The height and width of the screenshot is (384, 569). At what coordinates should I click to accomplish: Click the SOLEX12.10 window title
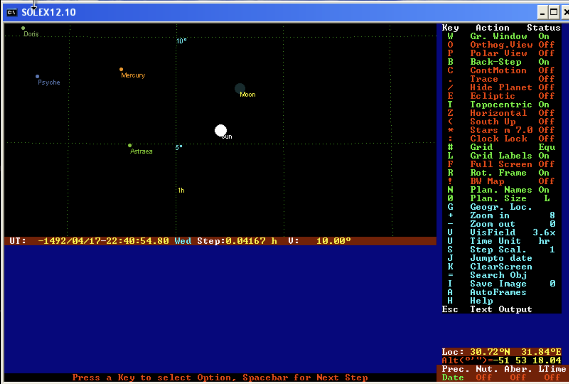49,12
